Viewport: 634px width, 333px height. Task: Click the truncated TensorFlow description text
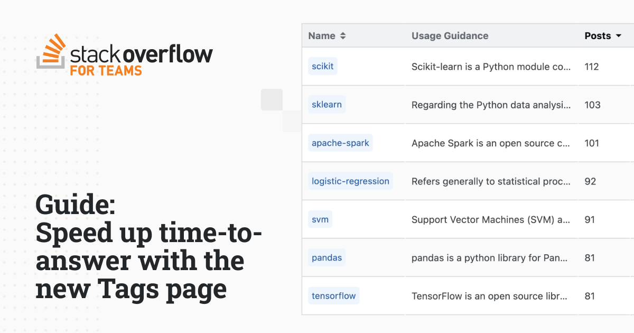point(491,296)
